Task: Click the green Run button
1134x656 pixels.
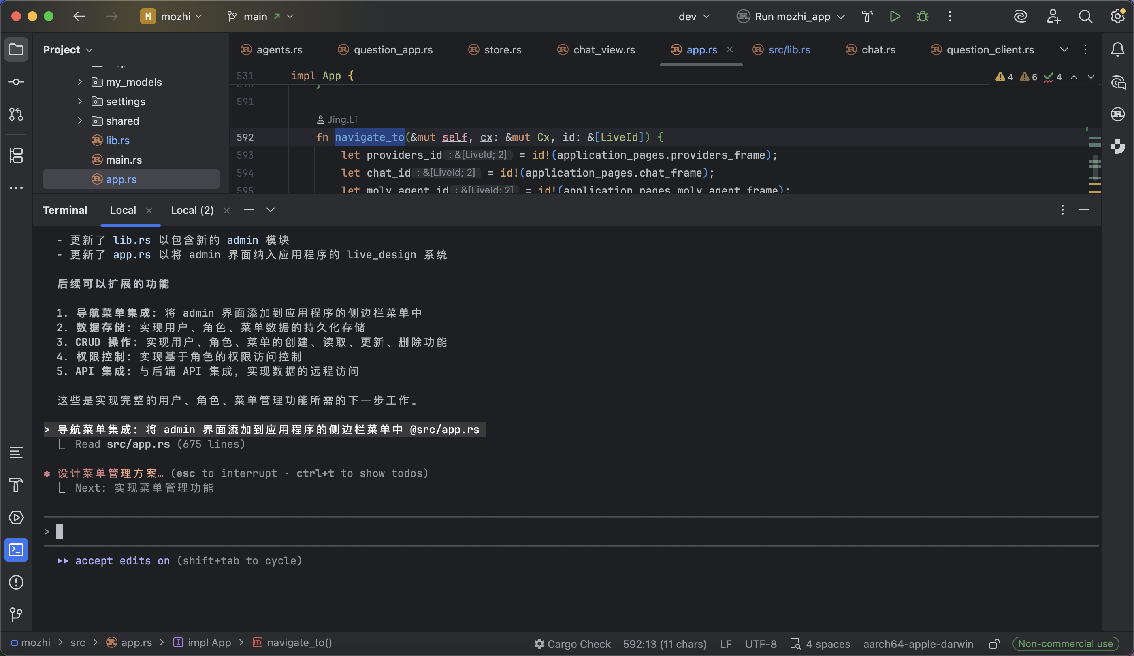Action: pyautogui.click(x=895, y=17)
